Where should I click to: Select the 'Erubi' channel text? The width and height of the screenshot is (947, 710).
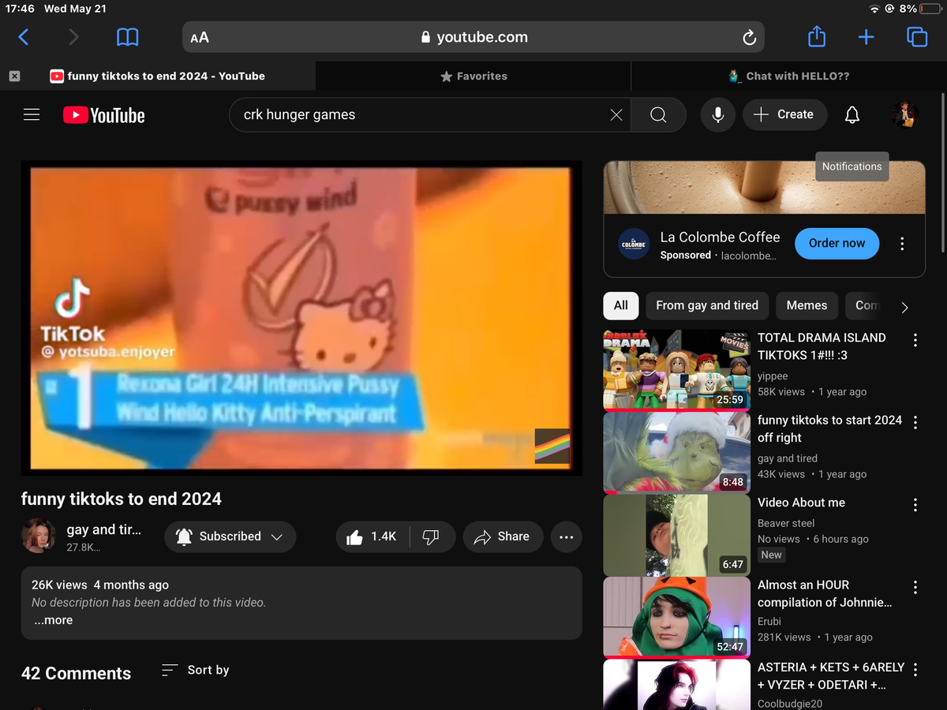pos(769,621)
